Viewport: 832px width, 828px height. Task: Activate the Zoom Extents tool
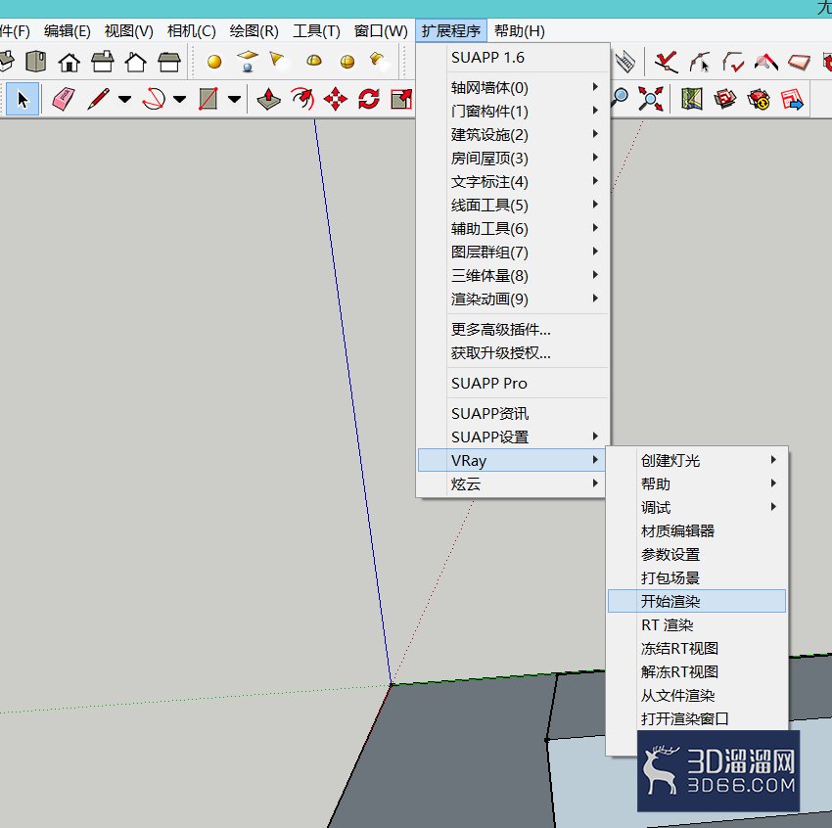pyautogui.click(x=651, y=99)
